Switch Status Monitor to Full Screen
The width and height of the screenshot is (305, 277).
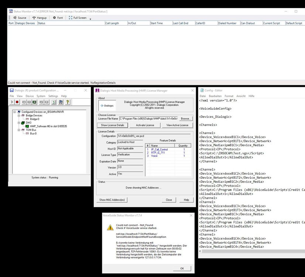pyautogui.click(x=78, y=18)
